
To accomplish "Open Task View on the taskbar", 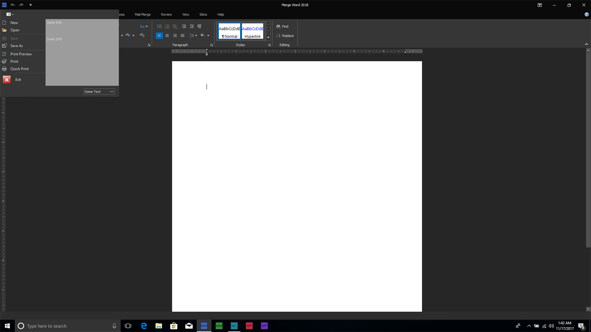I will [128, 326].
